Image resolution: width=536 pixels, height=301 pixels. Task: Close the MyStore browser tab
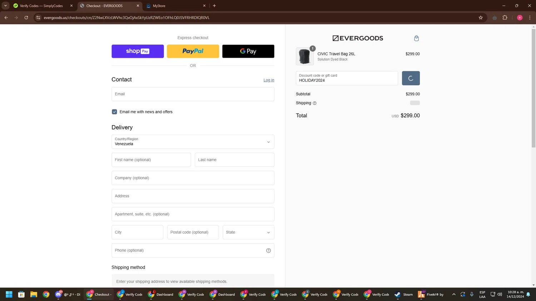tap(204, 6)
